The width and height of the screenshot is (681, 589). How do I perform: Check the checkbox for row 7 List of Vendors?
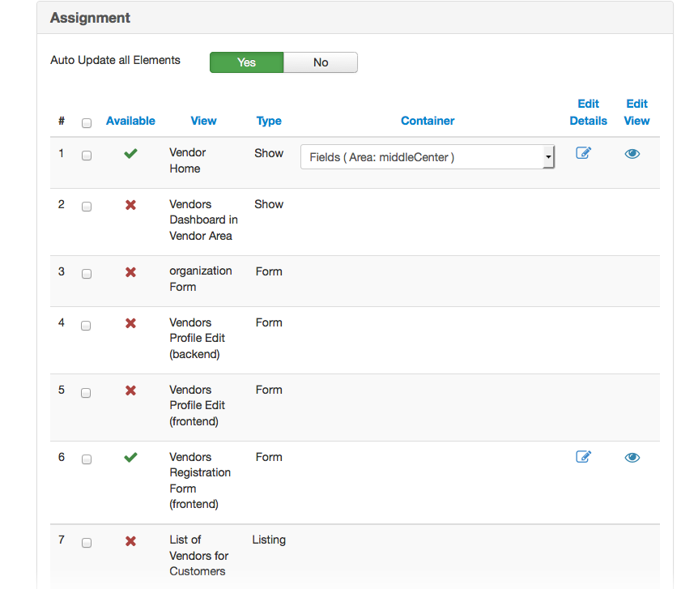point(87,543)
